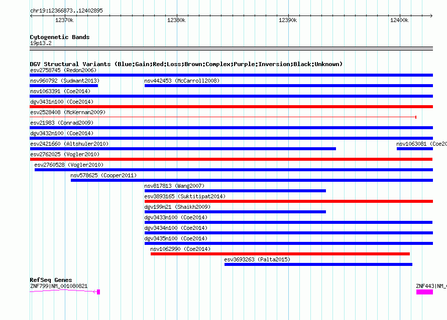This screenshot has width=447, height=320.
Task: Click the Cytogenetic Bands track title
Action: [x=60, y=37]
